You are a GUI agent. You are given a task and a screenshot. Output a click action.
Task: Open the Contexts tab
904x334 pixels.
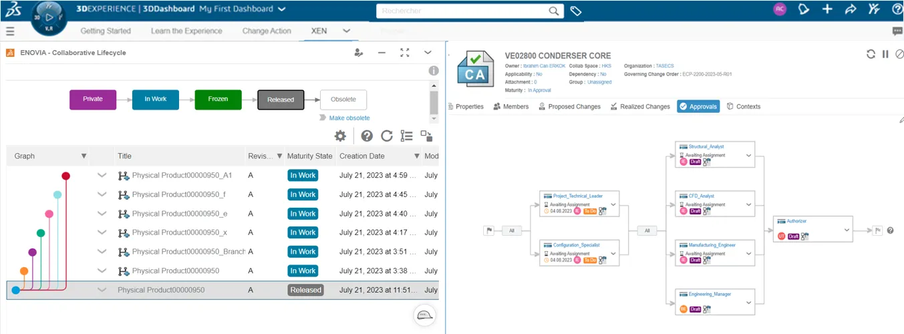(x=743, y=106)
